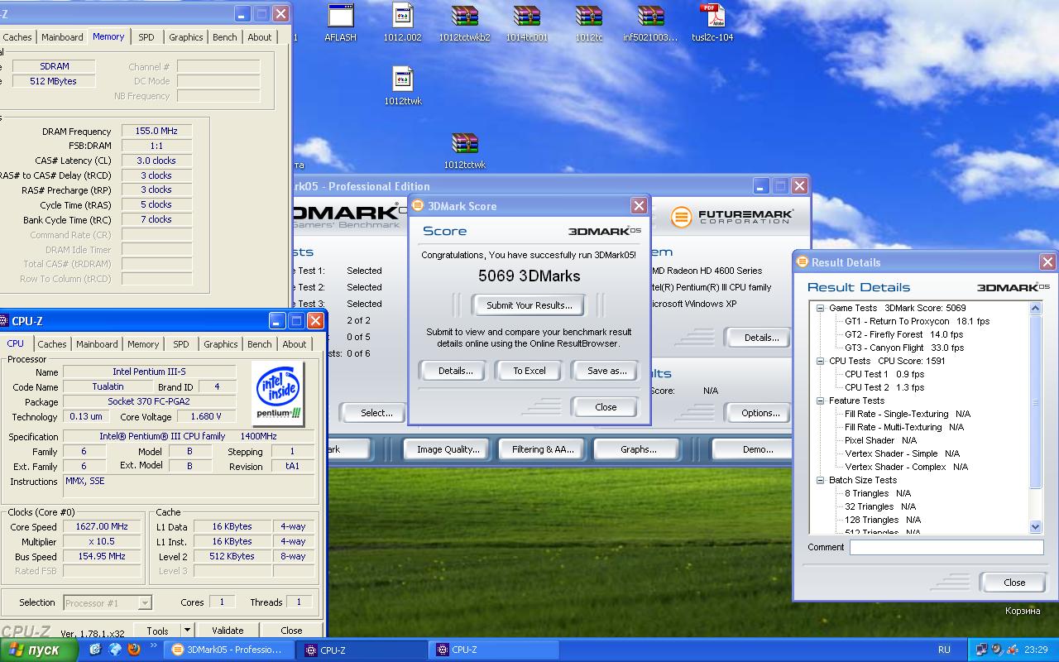The image size is (1059, 662).
Task: Open the Start menu (пуск)
Action: (x=39, y=650)
